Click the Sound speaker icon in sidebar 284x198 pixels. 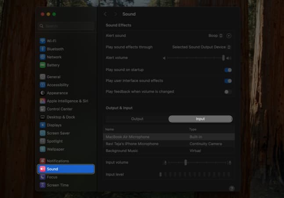43,169
